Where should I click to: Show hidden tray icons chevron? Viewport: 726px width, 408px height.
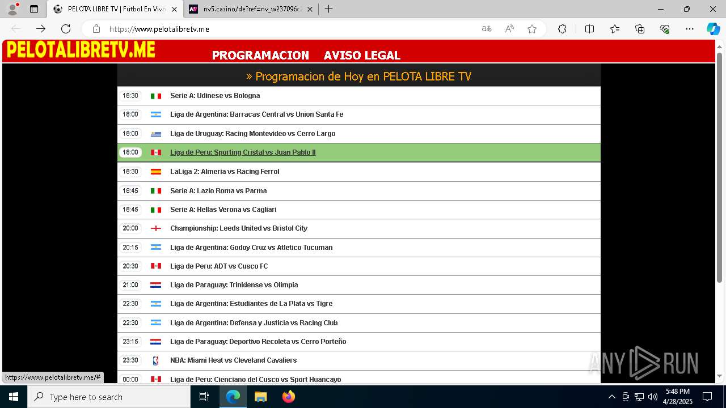pos(611,397)
